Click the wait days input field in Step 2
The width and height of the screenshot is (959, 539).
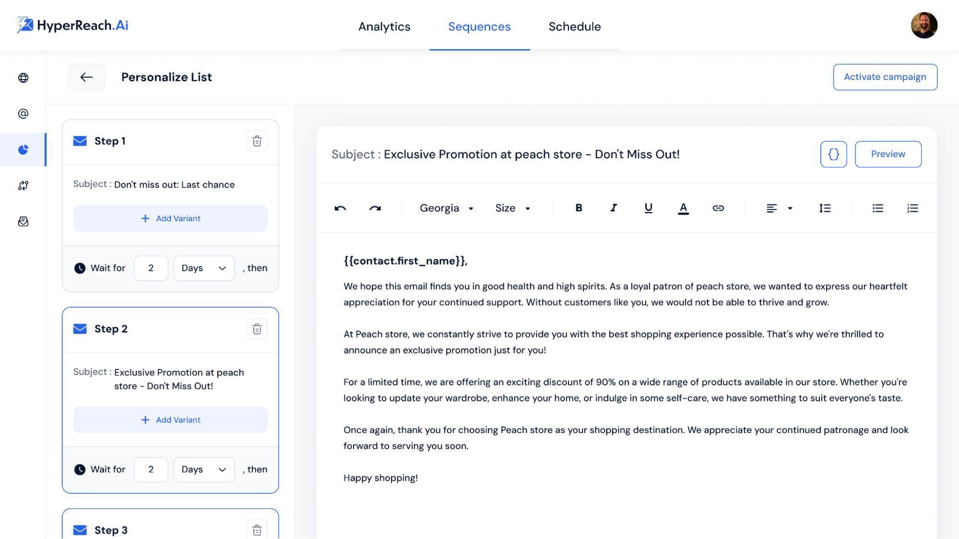coord(150,469)
